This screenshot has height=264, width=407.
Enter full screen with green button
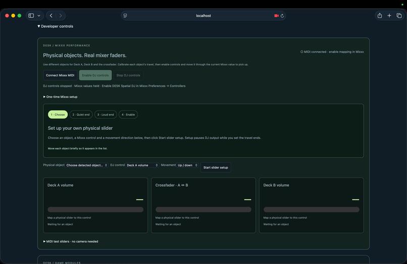coord(20,16)
